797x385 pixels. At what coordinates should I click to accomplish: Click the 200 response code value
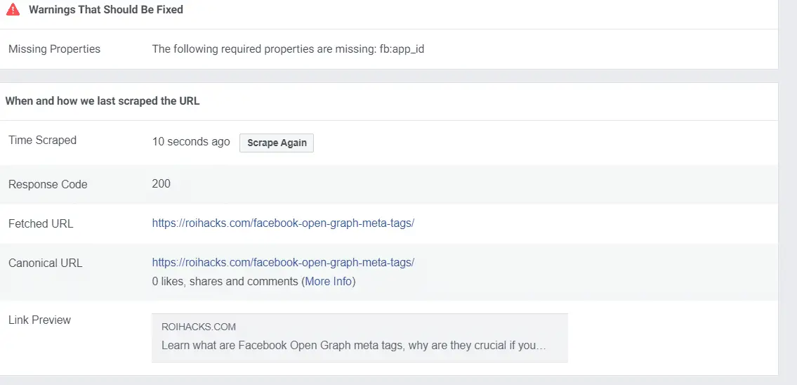point(161,183)
